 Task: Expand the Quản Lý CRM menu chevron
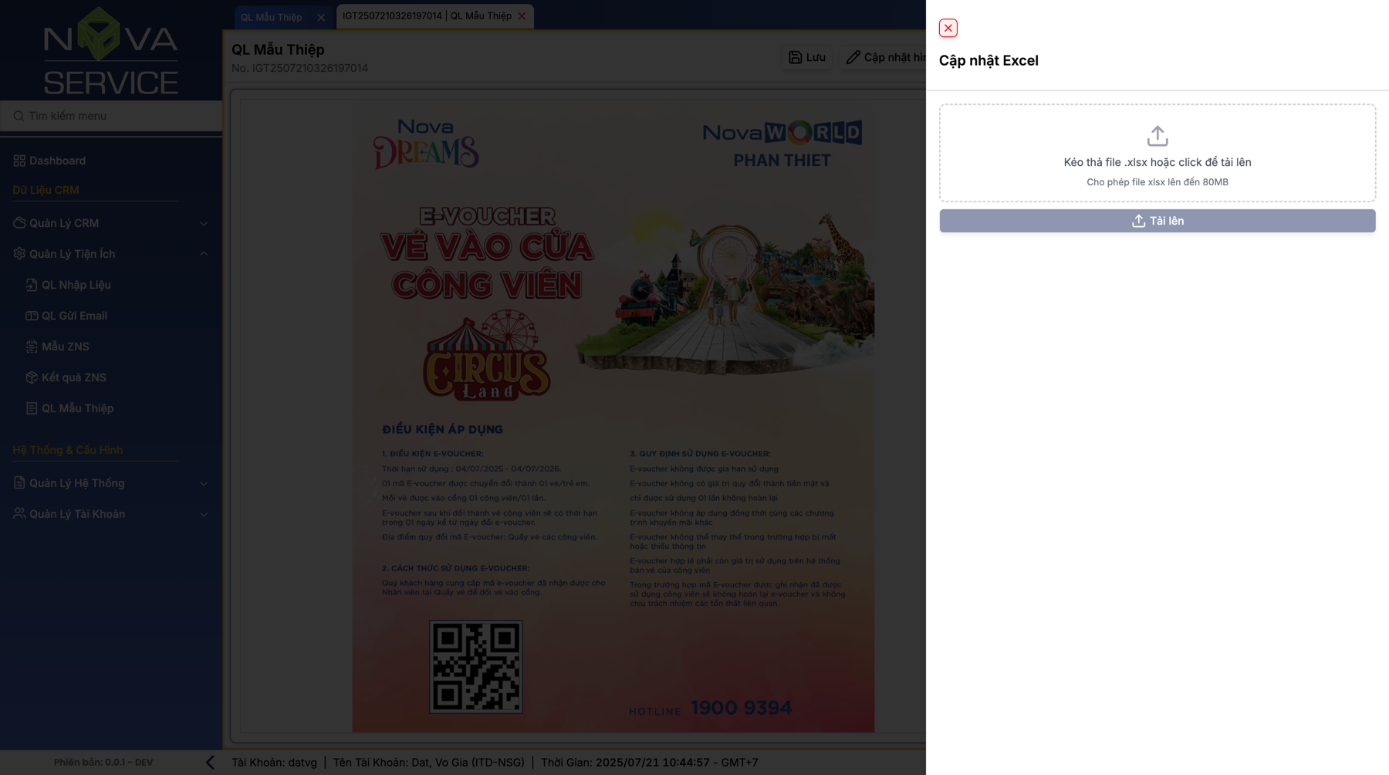click(x=204, y=224)
